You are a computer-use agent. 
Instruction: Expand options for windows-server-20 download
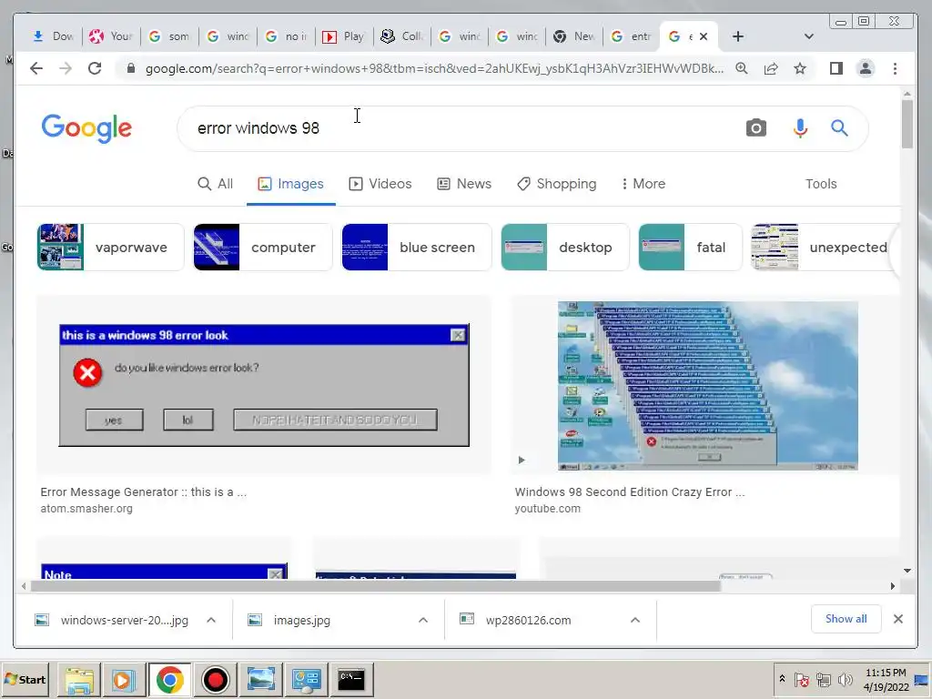(211, 620)
